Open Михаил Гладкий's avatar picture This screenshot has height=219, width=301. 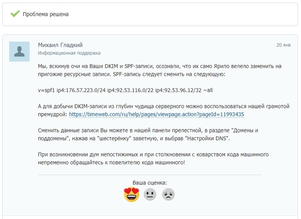[19, 52]
